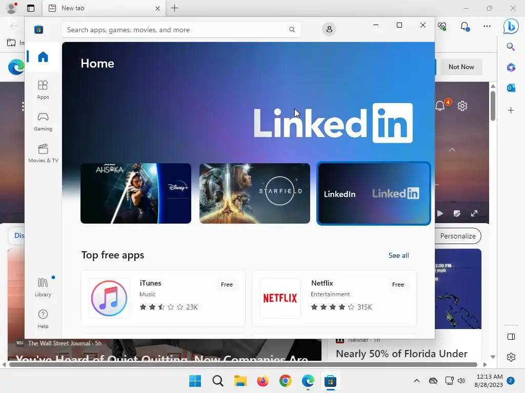Click the iTunes app icon
The width and height of the screenshot is (525, 393).
click(x=109, y=298)
